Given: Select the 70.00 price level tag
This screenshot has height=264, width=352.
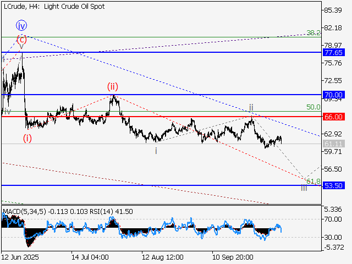Looking at the screenshot, I should [x=334, y=95].
